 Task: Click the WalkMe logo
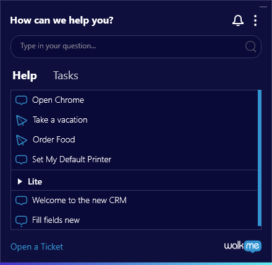(x=243, y=246)
